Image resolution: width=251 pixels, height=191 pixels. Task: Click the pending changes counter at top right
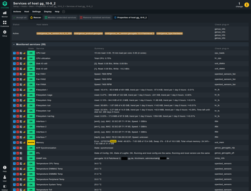click(239, 5)
